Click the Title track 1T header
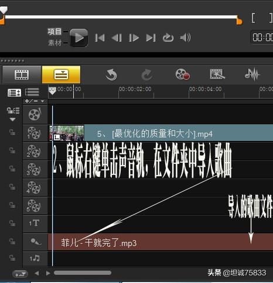 coord(35,223)
